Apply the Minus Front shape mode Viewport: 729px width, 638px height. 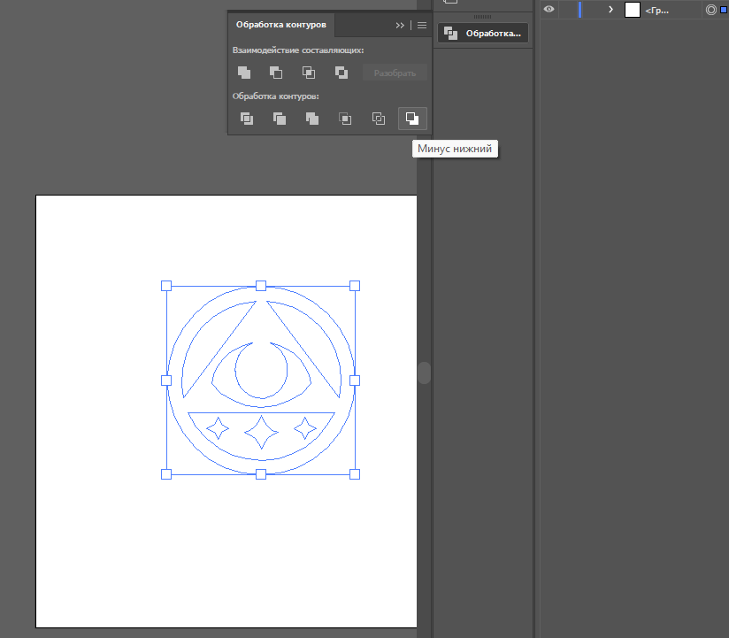[x=276, y=73]
